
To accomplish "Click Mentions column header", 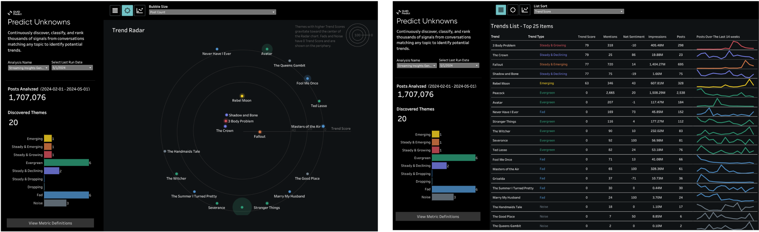I will click(610, 37).
